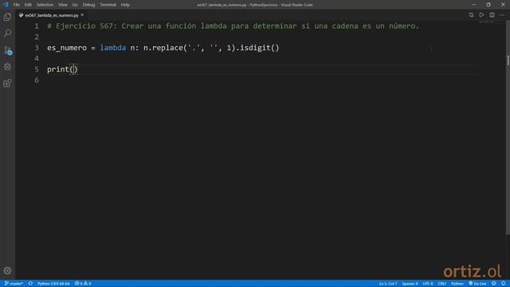This screenshot has width=510, height=287.
Task: Click the Synchronize Changes icon in status bar
Action: click(x=30, y=284)
